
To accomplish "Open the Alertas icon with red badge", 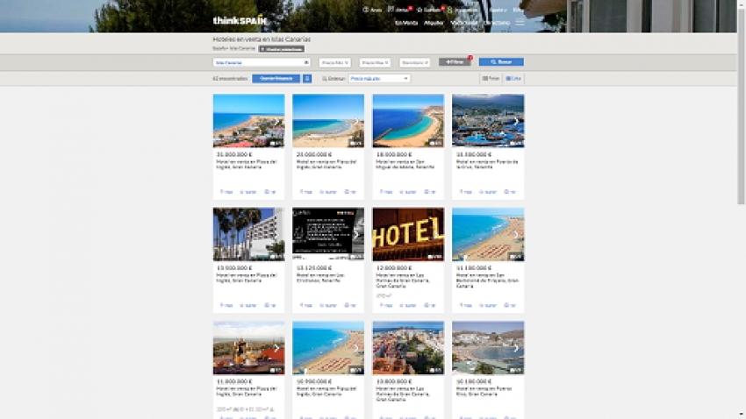I will pos(398,10).
